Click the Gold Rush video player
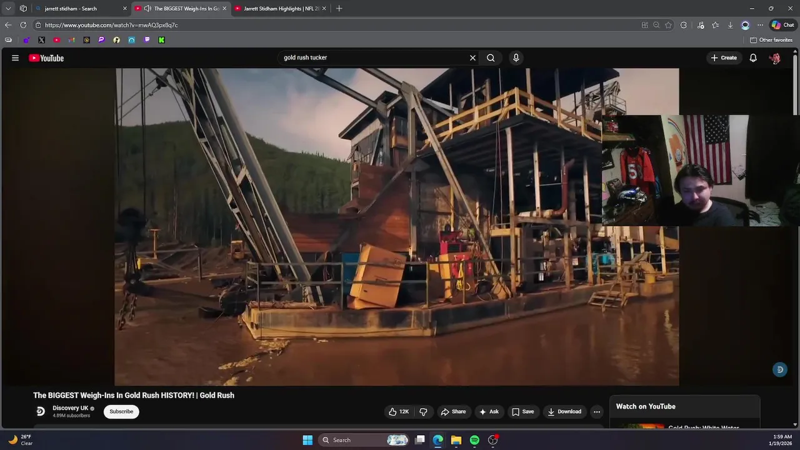Viewport: 800px width, 450px height. tap(397, 227)
